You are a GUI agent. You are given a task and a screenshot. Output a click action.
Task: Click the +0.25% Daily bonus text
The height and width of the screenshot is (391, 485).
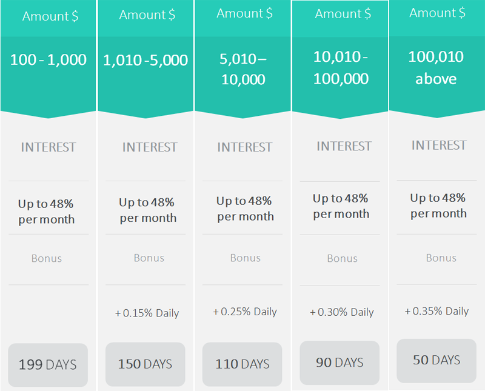pyautogui.click(x=245, y=312)
